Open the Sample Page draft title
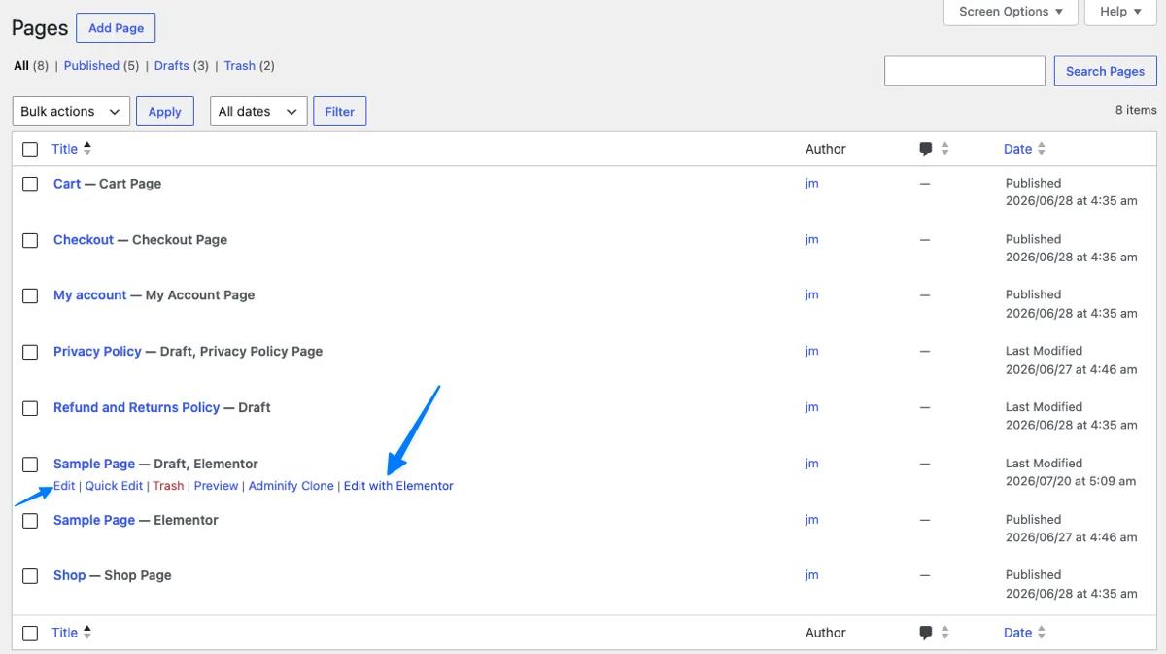This screenshot has height=654, width=1166. coord(94,465)
